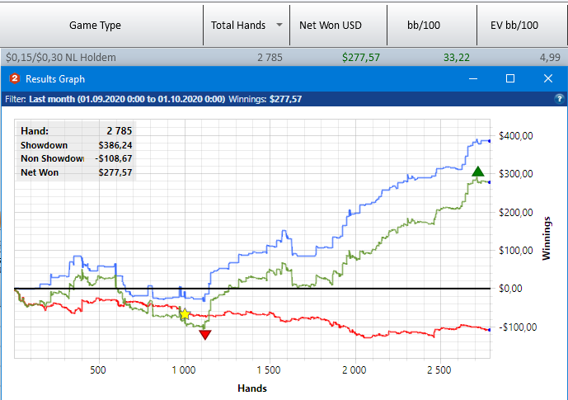The height and width of the screenshot is (400, 568).
Task: Click the Winnings y-axis title
Action: [x=547, y=238]
